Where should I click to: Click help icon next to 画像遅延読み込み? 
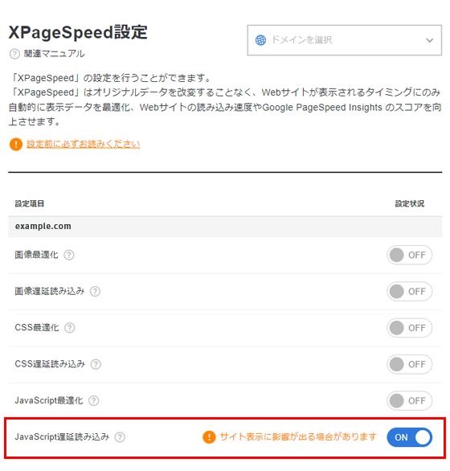pyautogui.click(x=96, y=292)
